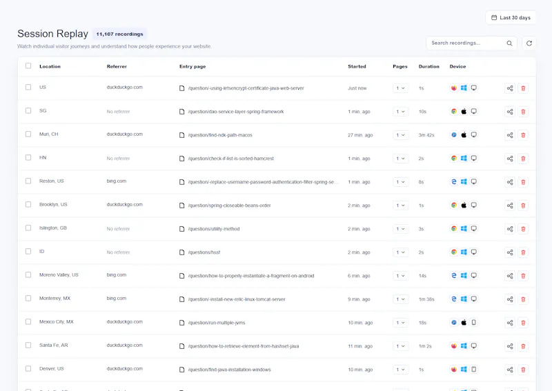Share the Reston, US recording
The height and width of the screenshot is (391, 552).
pyautogui.click(x=510, y=182)
